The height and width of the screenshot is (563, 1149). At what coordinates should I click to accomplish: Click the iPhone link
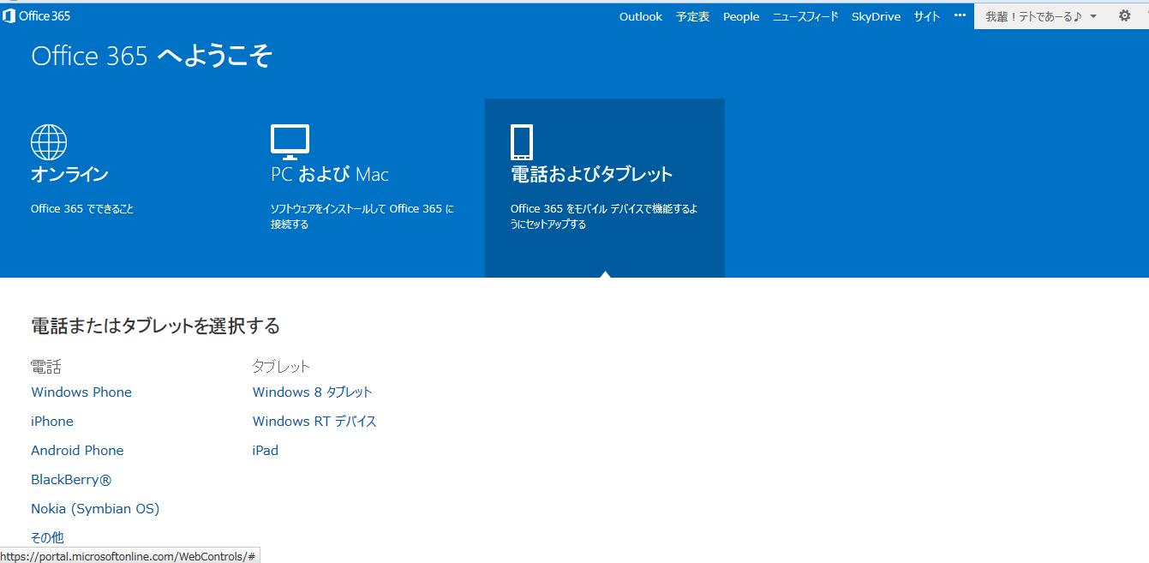click(x=52, y=421)
